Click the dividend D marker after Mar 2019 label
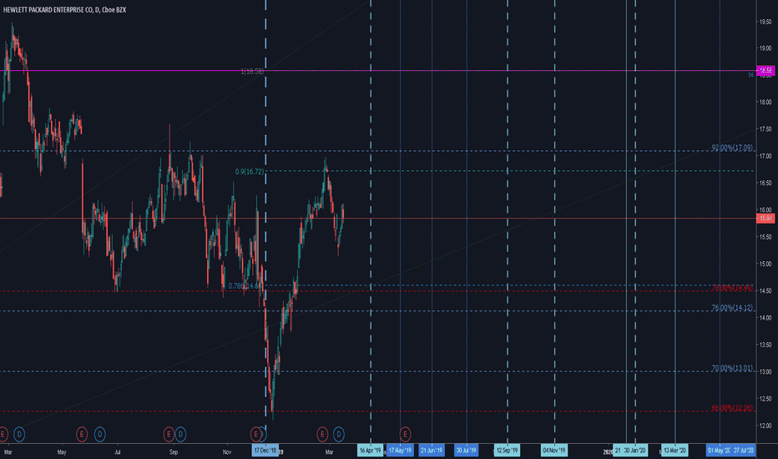This screenshot has width=778, height=459. (x=338, y=435)
